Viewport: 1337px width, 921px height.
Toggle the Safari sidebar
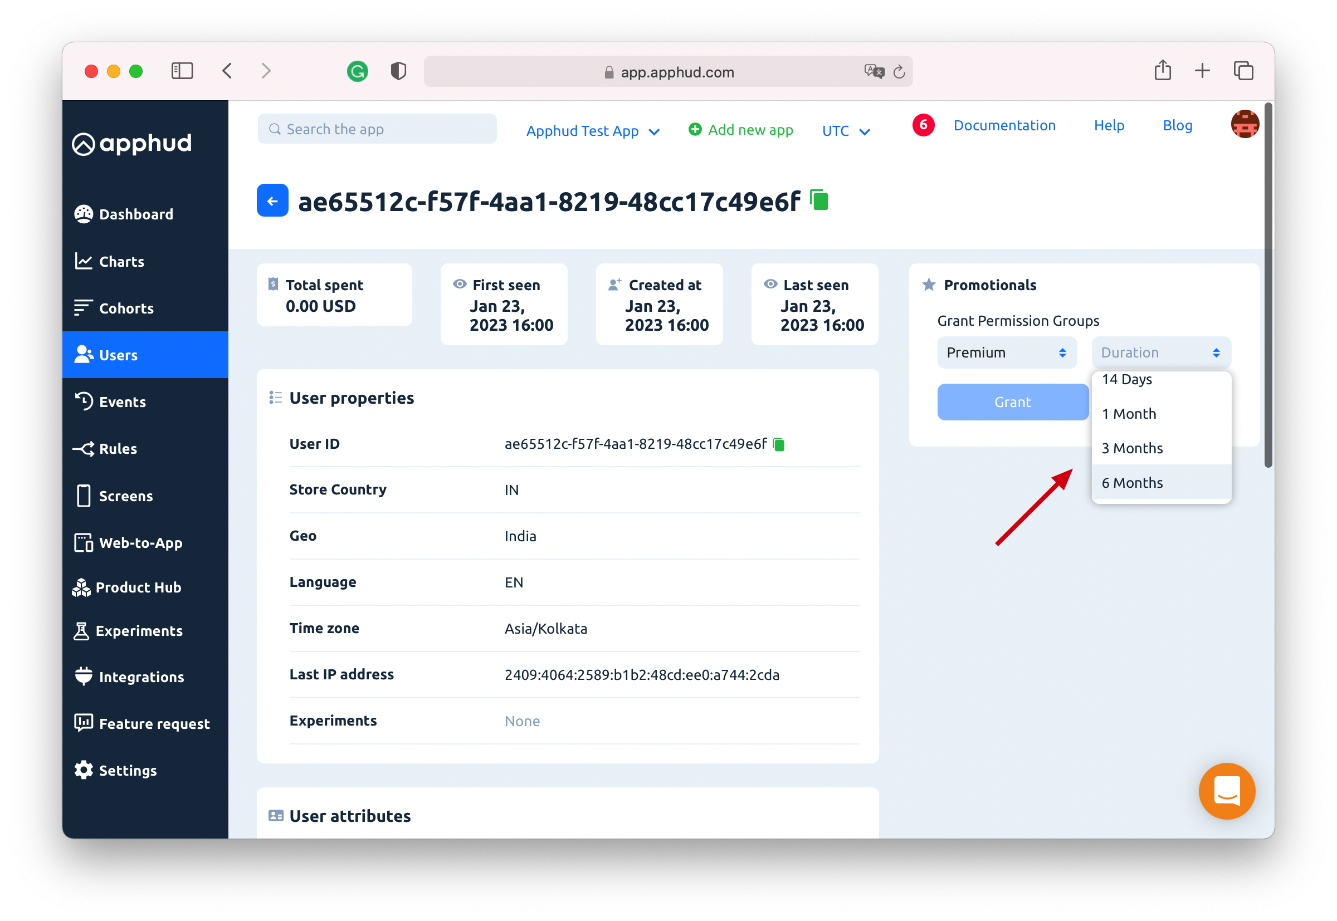click(182, 71)
